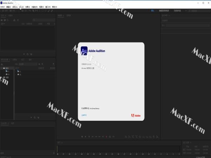211x158 pixels.
Task: Select drive C: in the Media Browser list
Action: point(19,72)
